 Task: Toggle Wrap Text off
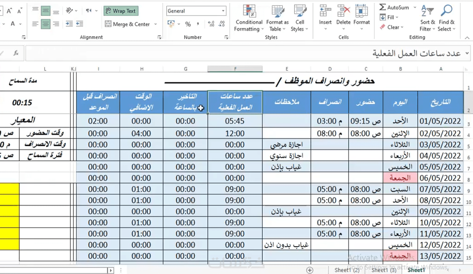pyautogui.click(x=121, y=11)
